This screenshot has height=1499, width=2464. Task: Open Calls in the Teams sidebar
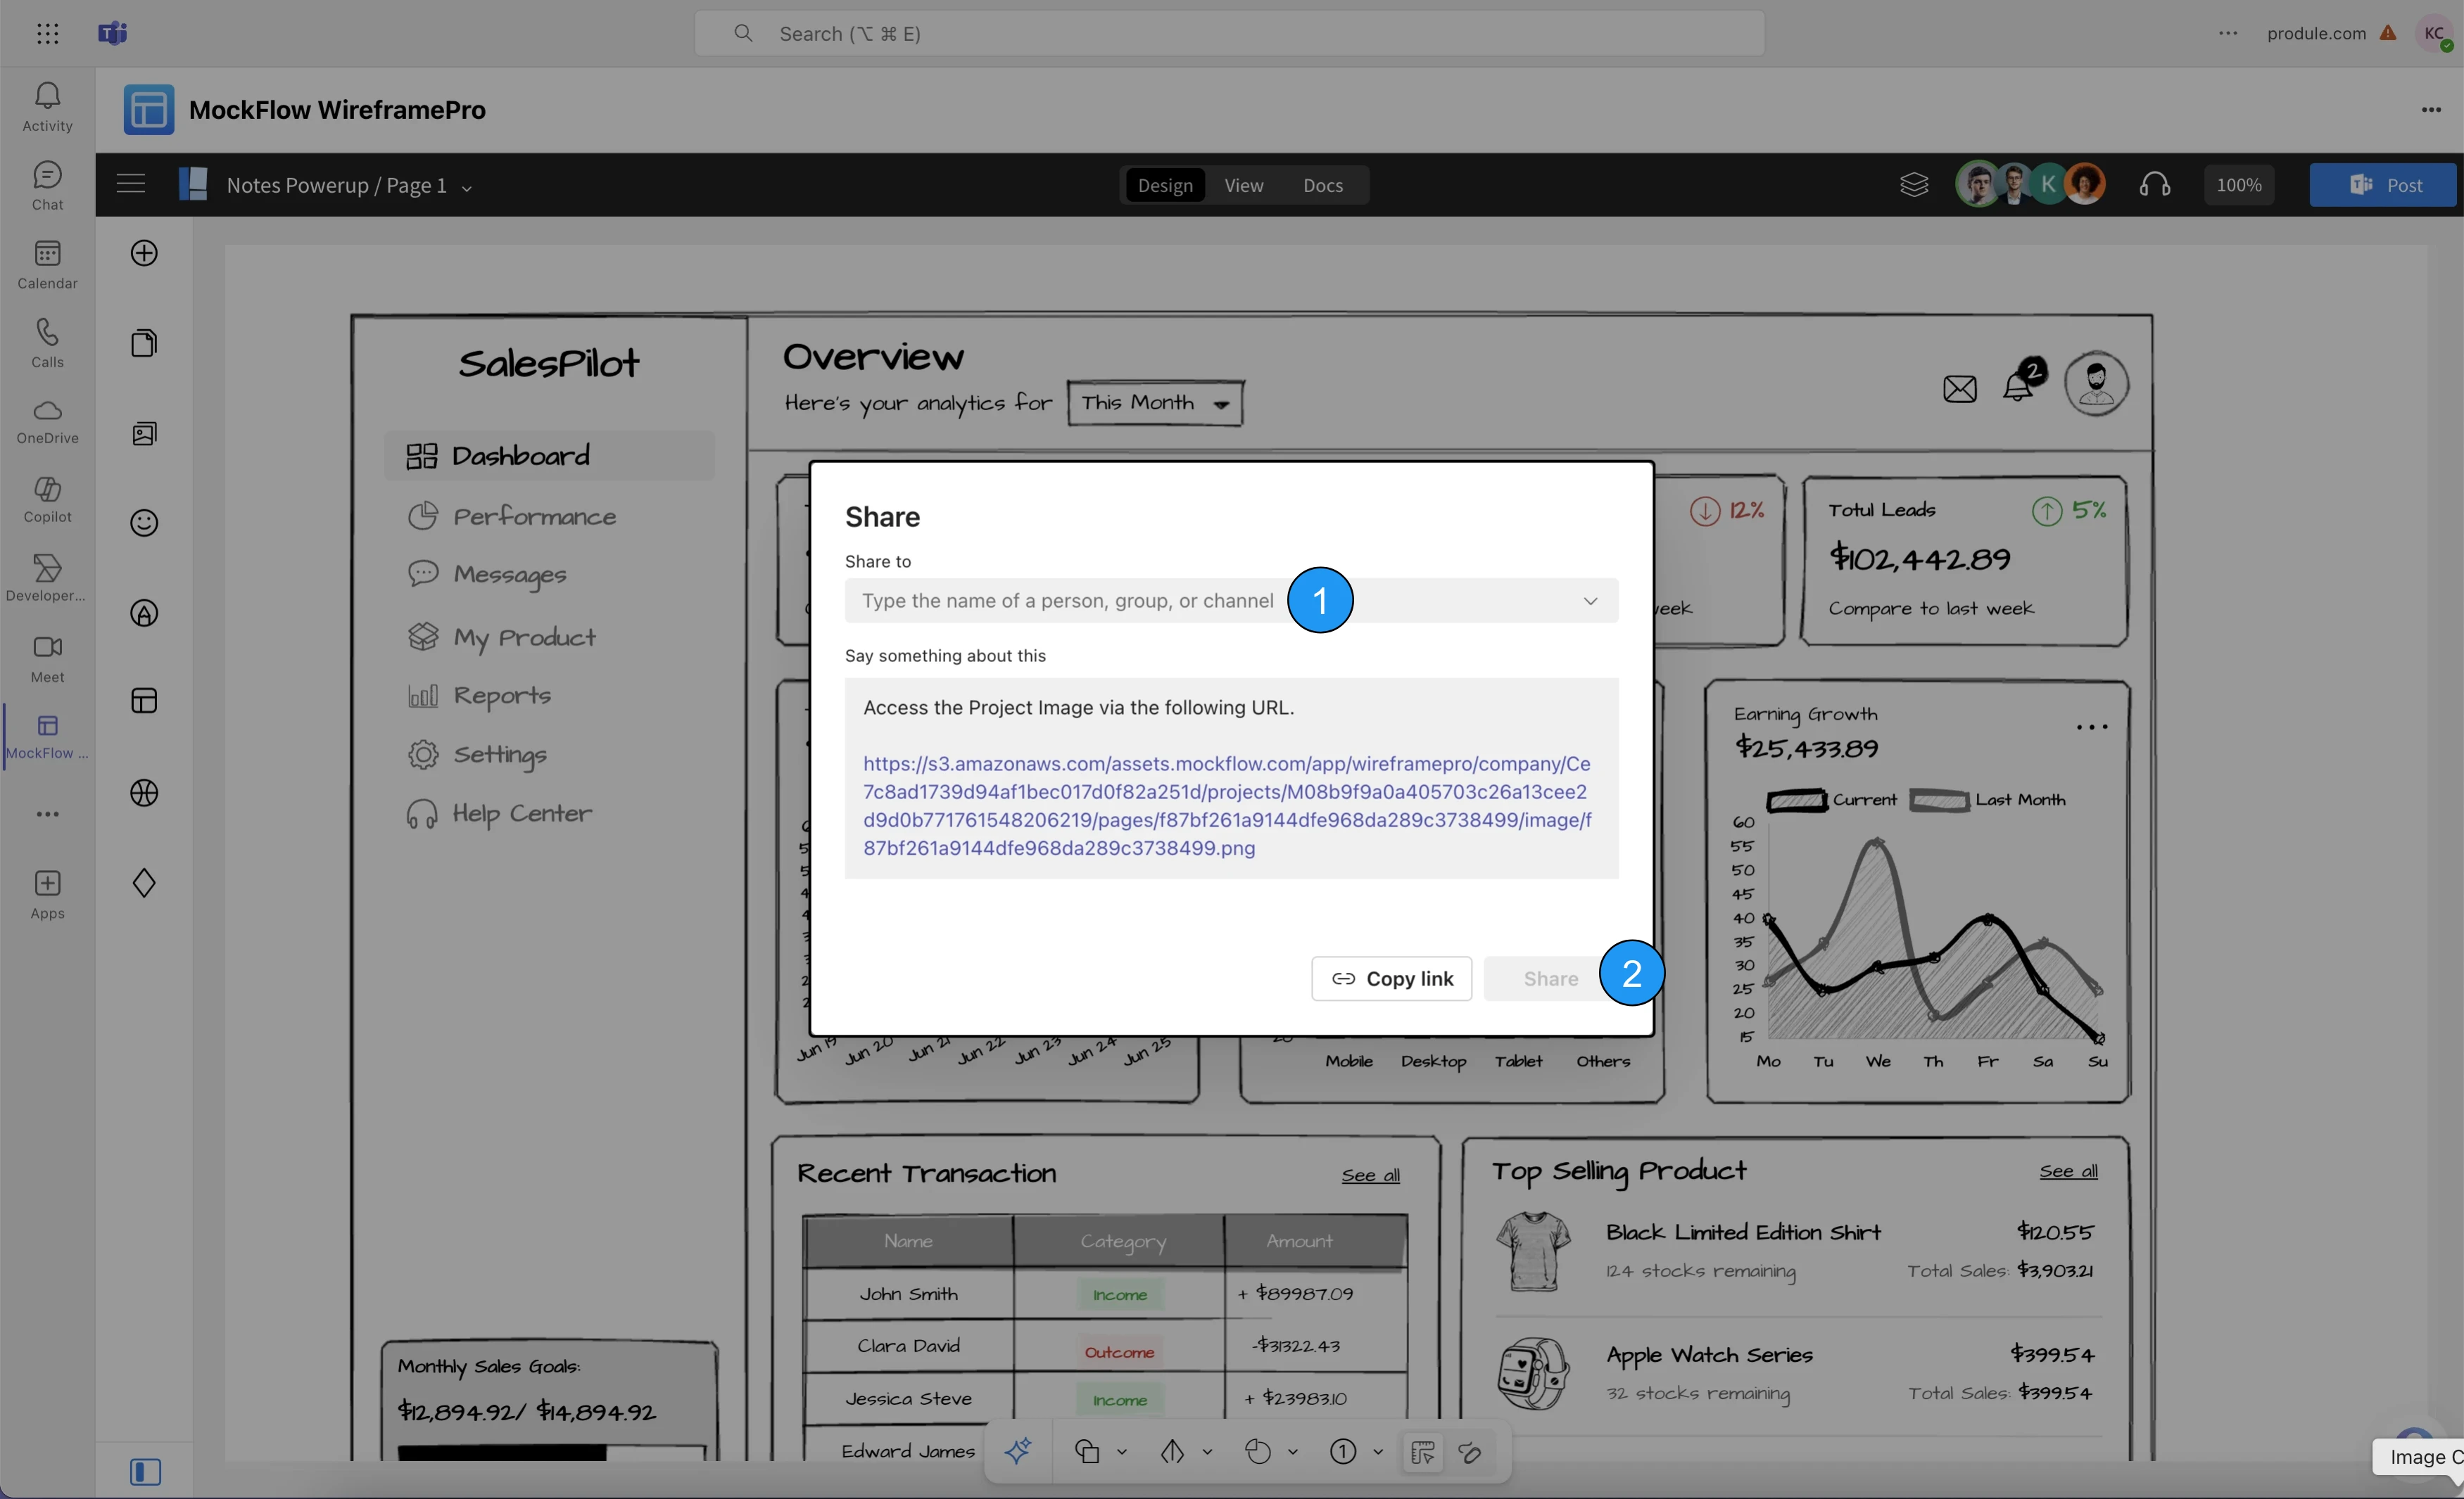[x=47, y=343]
